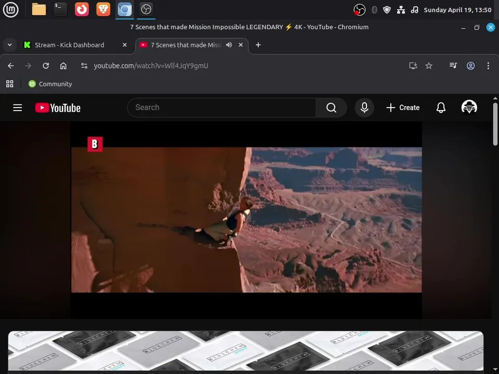Focus the address bar URL text
499x374 pixels.
[151, 66]
